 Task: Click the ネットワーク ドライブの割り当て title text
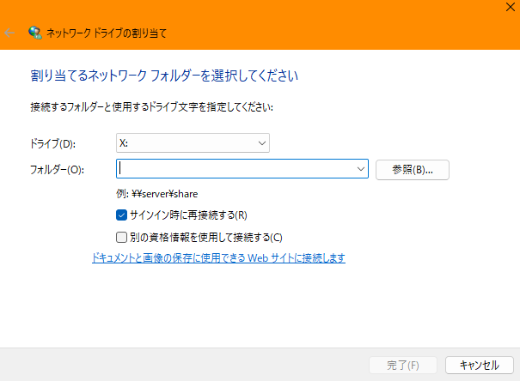tap(108, 33)
